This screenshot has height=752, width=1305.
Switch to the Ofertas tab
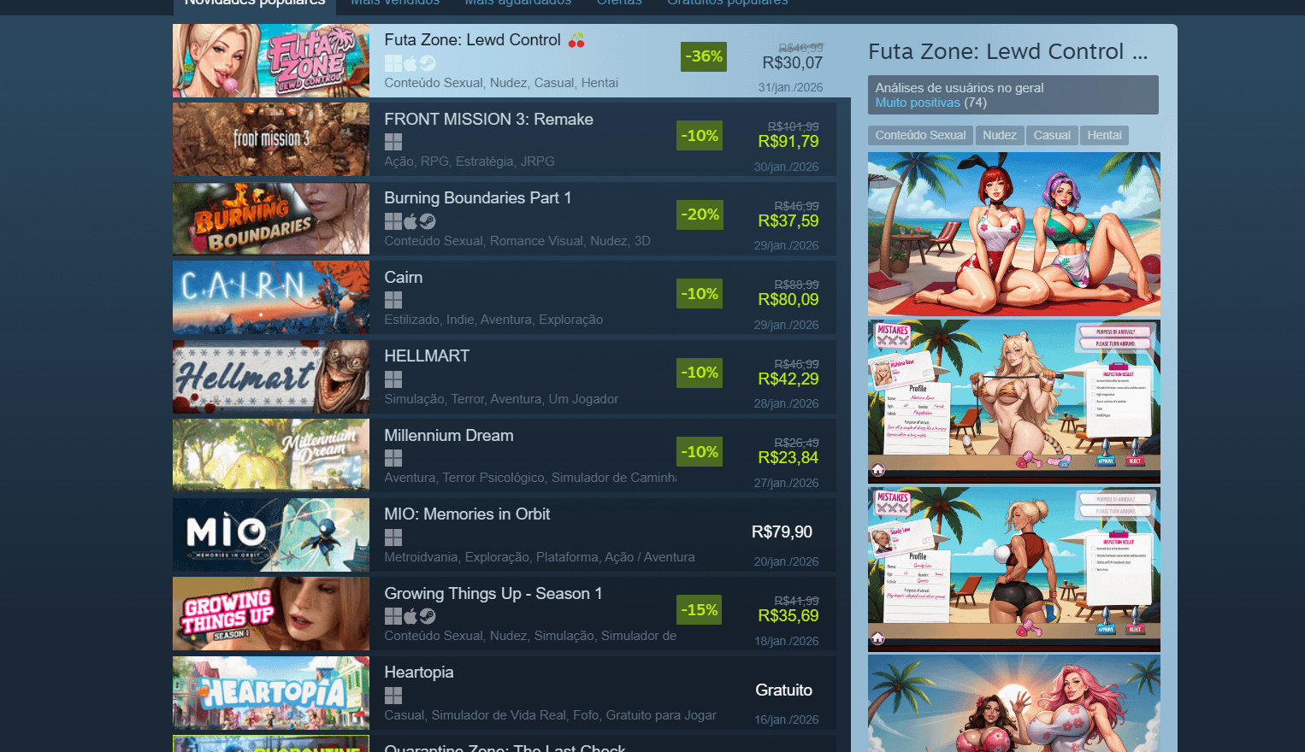(619, 3)
